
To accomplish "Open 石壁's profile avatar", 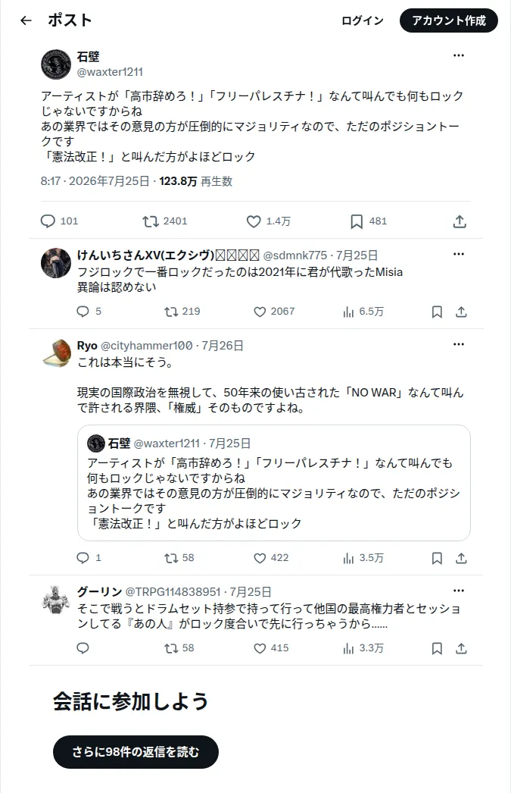I will 56,64.
